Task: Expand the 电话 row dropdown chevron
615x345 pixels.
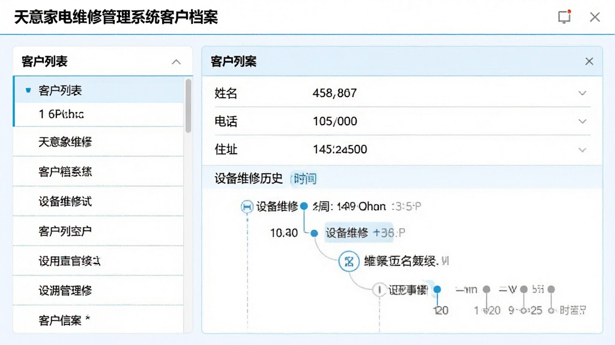Action: 583,121
